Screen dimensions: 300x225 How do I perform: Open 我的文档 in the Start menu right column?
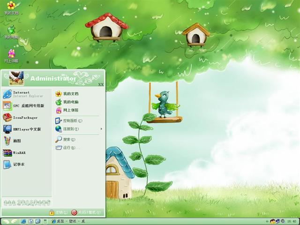click(x=67, y=94)
